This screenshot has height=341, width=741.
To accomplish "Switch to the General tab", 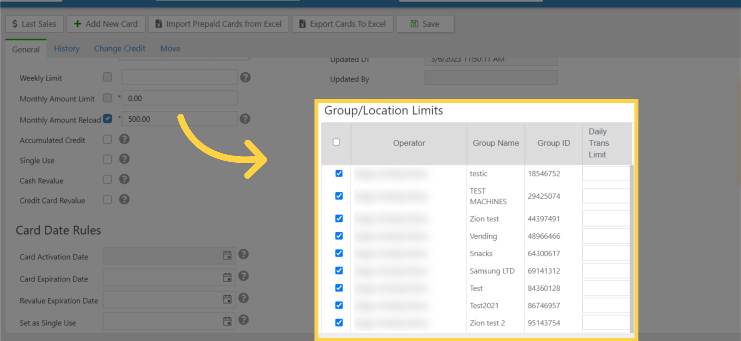I will (26, 49).
